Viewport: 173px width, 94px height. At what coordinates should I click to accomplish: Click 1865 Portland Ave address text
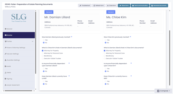tap(120, 27)
